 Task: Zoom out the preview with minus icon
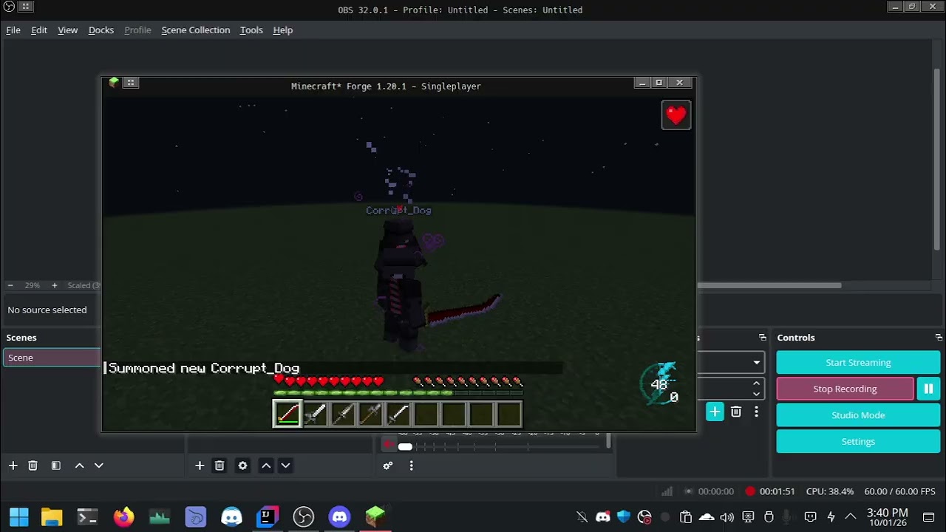tap(10, 285)
